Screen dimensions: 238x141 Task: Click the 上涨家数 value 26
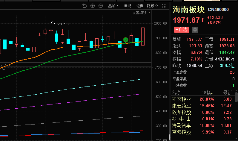[x=232, y=72]
